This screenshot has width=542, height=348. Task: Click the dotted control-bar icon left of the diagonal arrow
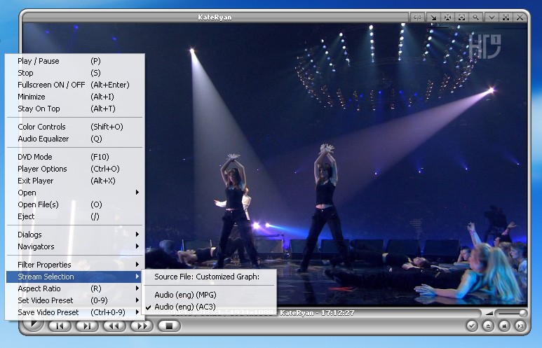click(417, 17)
